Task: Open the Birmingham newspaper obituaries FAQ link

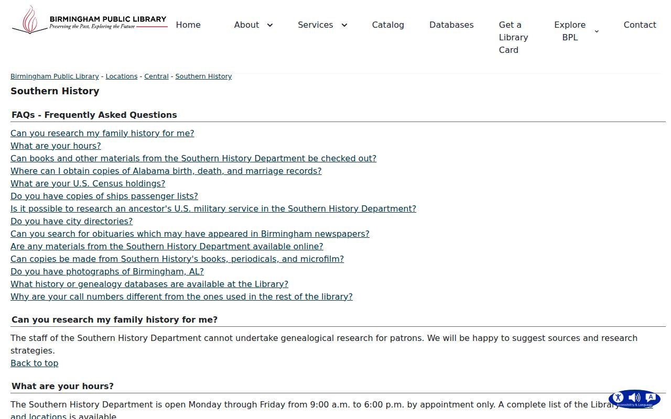Action: coord(190,234)
